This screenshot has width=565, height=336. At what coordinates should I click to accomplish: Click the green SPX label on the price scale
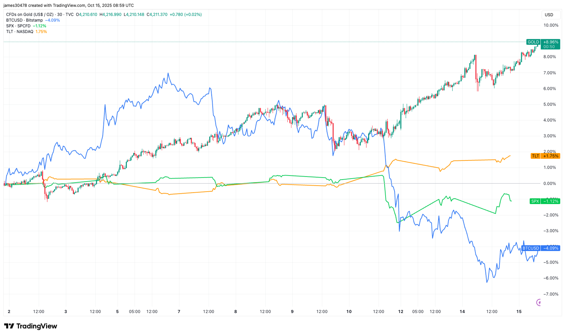(535, 201)
